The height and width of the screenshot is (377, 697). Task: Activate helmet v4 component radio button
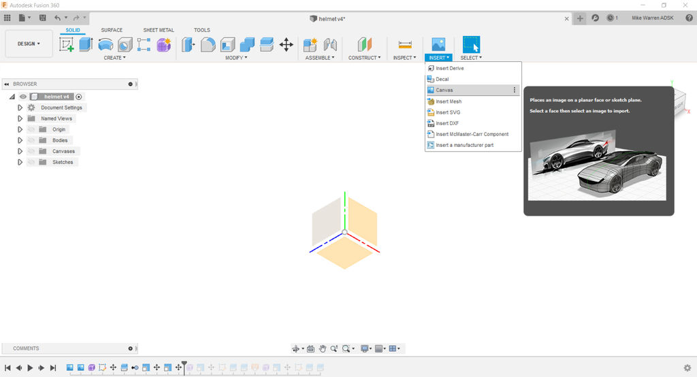tap(79, 97)
